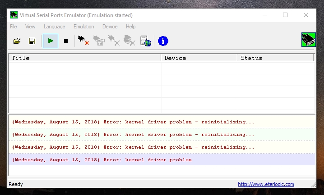Click the Ready status bar text
The height and width of the screenshot is (195, 324).
[16, 184]
